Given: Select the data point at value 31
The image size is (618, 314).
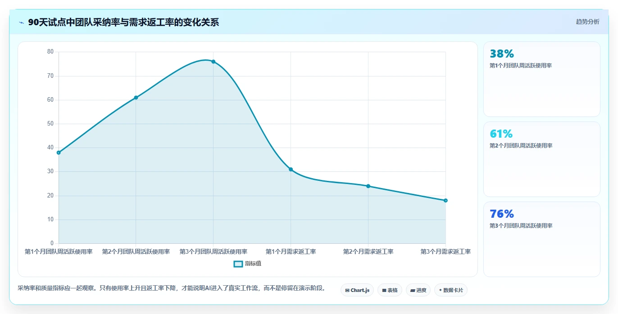Looking at the screenshot, I should [291, 169].
